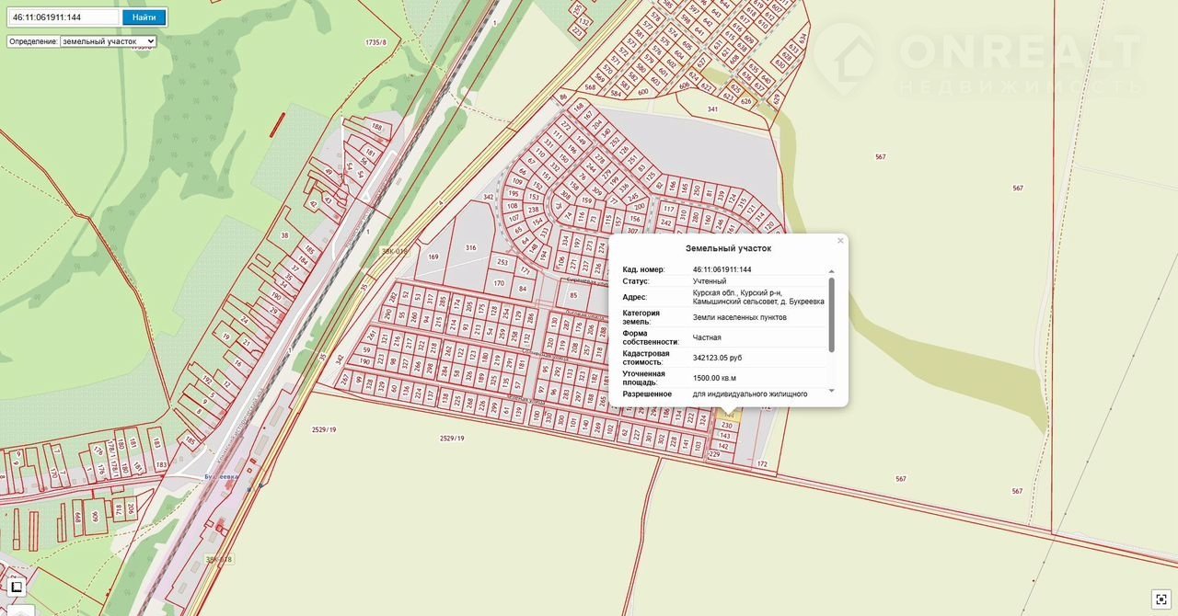
Task: Close the Земельный участок info popup
Action: [839, 241]
